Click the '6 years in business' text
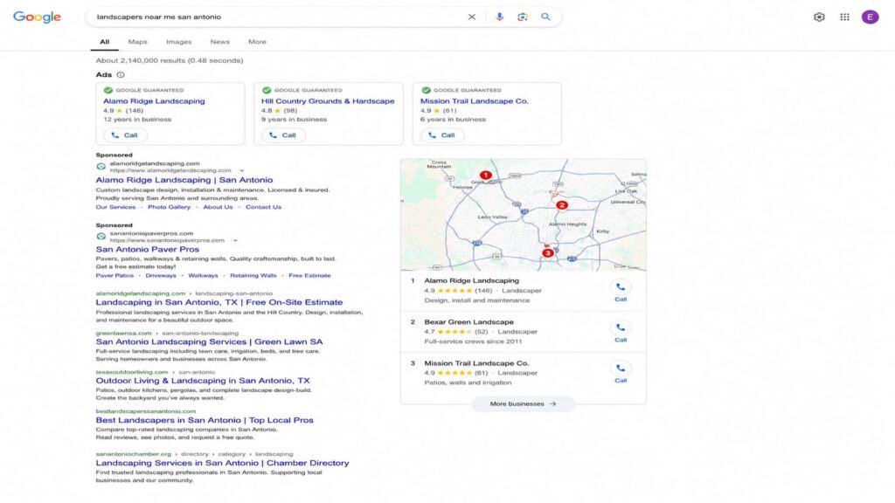 454,119
